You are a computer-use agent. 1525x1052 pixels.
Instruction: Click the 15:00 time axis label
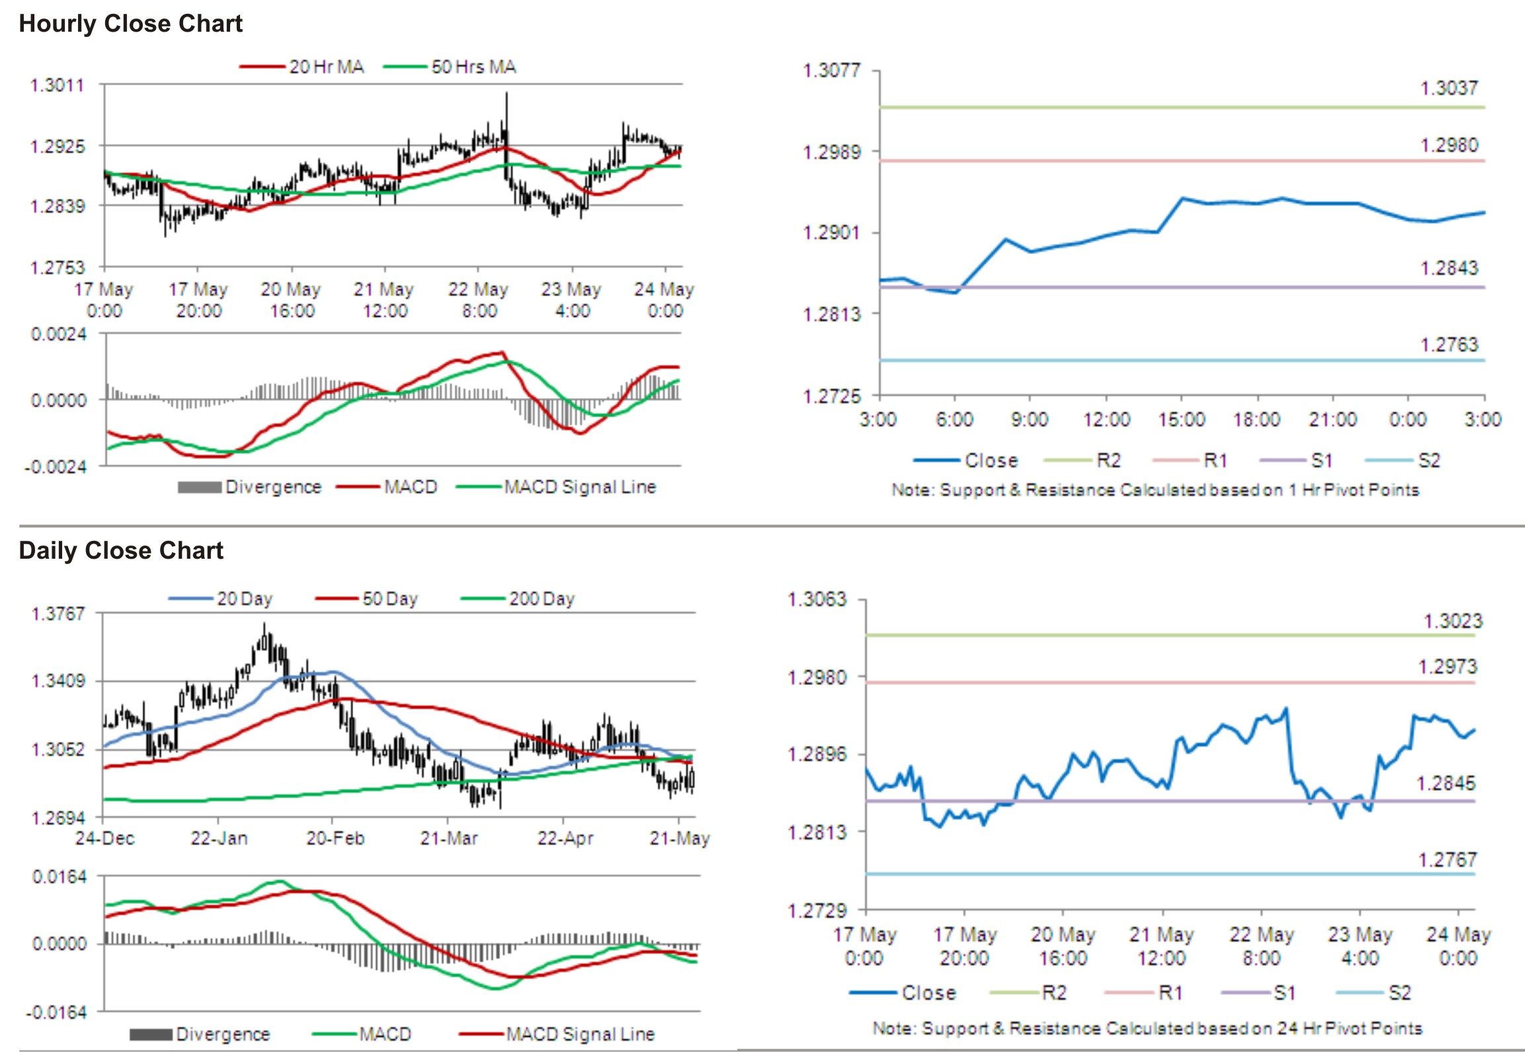pyautogui.click(x=1182, y=419)
